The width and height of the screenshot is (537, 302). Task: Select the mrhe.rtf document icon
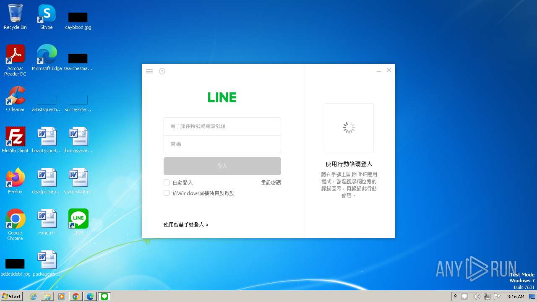pyautogui.click(x=47, y=222)
